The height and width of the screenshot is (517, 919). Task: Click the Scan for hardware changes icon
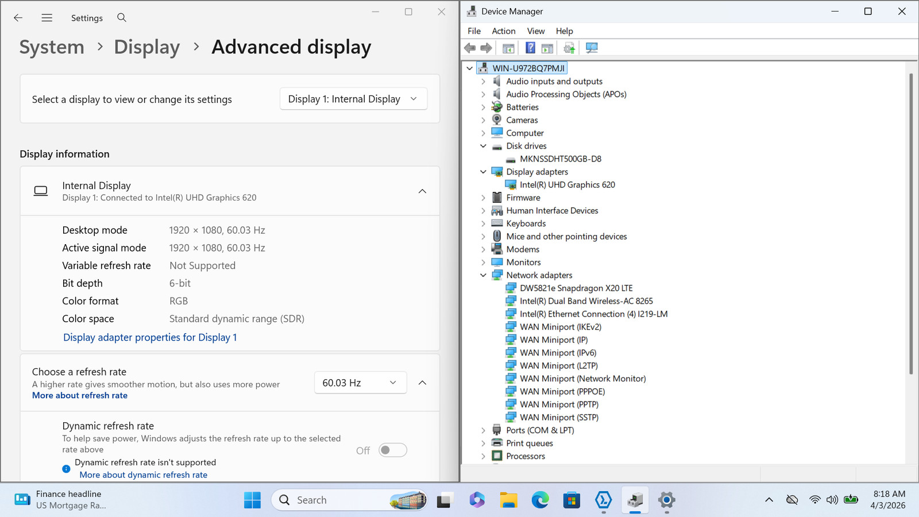(x=592, y=48)
